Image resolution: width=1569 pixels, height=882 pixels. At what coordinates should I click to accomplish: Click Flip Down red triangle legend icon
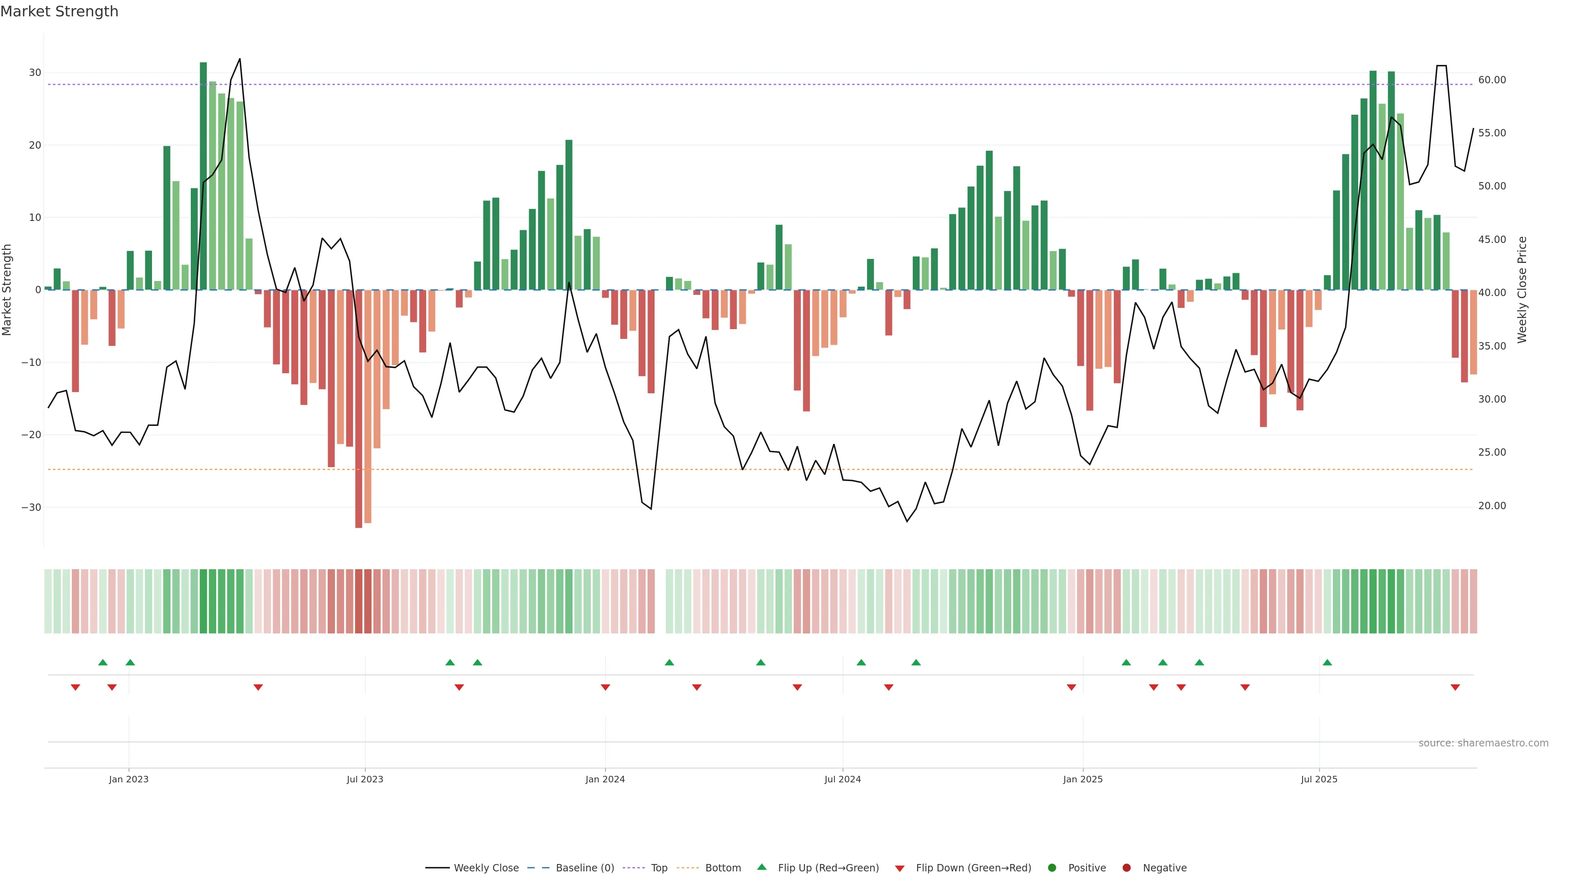coord(900,869)
